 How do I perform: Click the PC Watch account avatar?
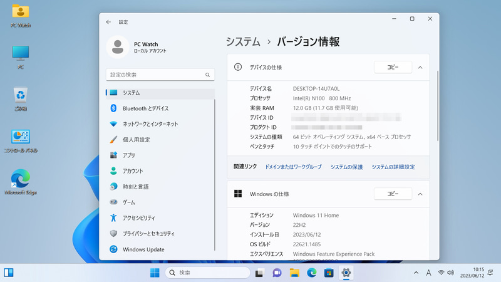pos(118,47)
